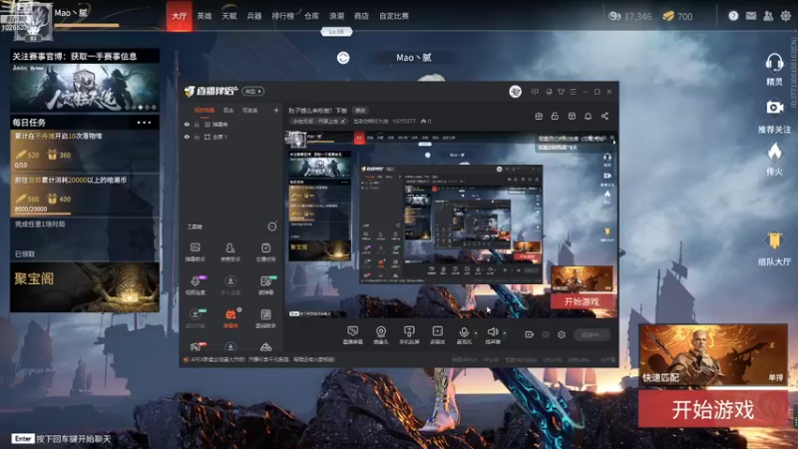Click the streamer avatar in streaming app title bar
Viewport: 798px width, 449px height.
(x=515, y=92)
